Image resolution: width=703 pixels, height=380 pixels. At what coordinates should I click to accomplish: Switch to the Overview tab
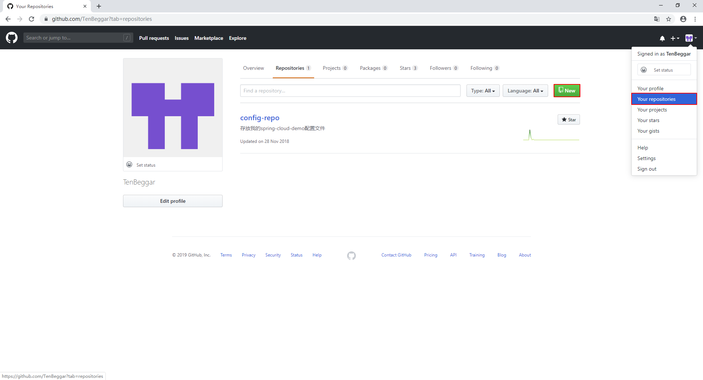(x=253, y=68)
